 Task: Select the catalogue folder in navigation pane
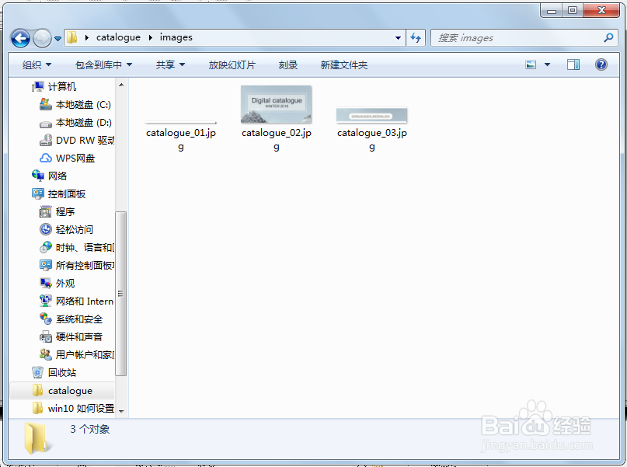tap(61, 391)
